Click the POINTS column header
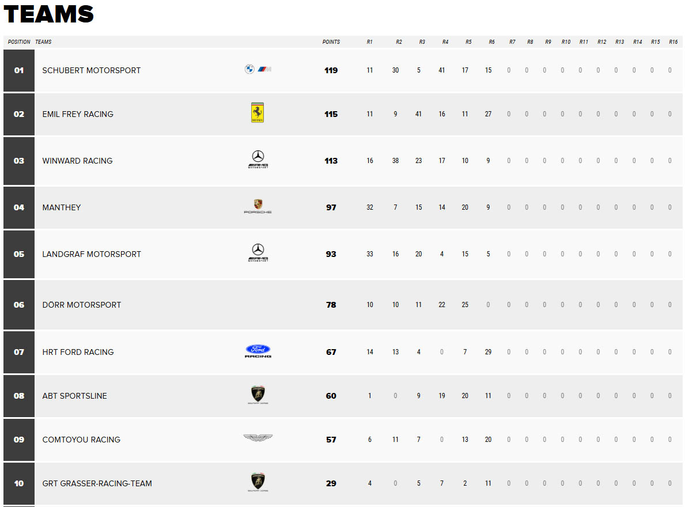 [x=331, y=42]
